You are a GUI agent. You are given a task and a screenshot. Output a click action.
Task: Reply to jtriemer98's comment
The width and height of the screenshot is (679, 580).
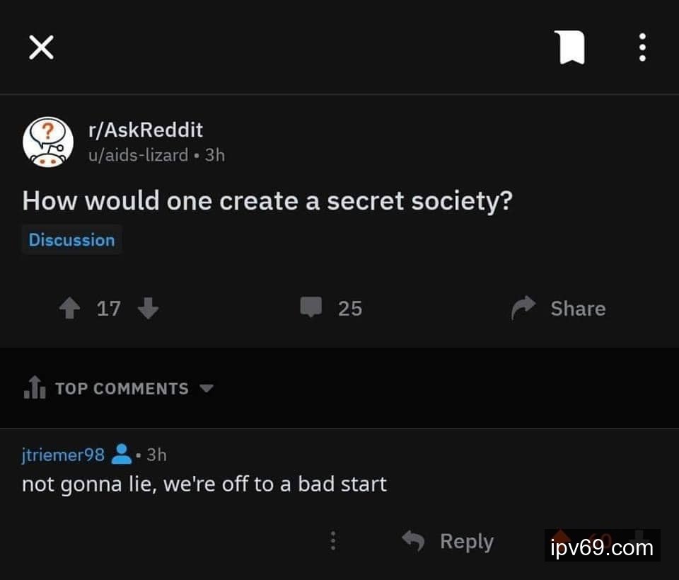(448, 542)
